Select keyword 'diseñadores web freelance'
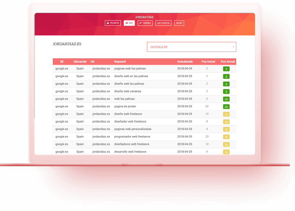 coord(132,144)
